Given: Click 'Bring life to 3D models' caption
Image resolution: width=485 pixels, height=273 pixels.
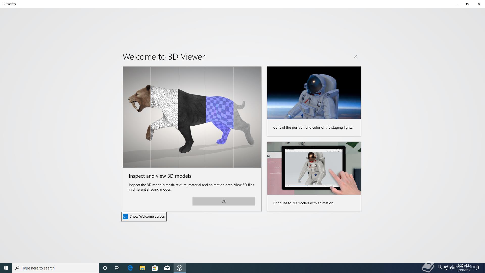Looking at the screenshot, I should click(304, 203).
